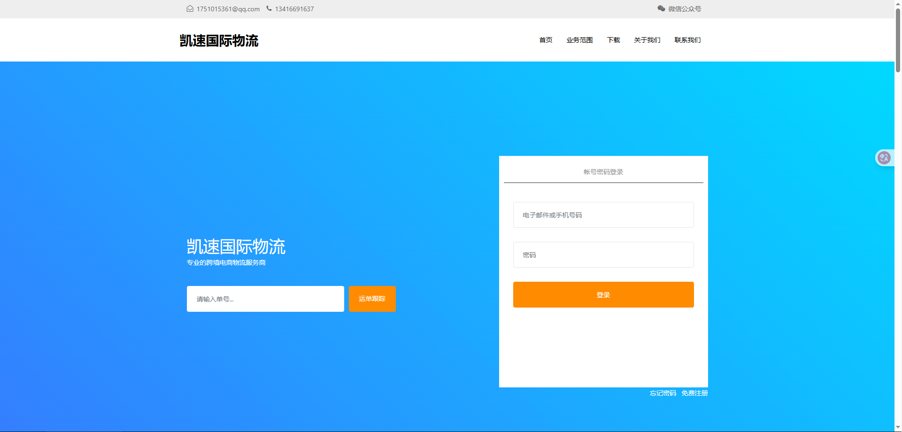
Task: Open the floating translate widget icon
Action: [x=884, y=158]
